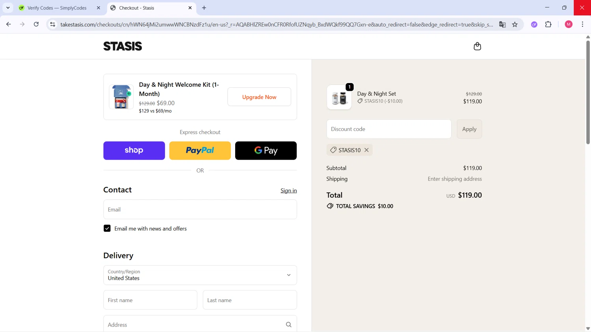The width and height of the screenshot is (591, 332).
Task: Close the Verify Codes SimplyCodes tab
Action: (98, 8)
